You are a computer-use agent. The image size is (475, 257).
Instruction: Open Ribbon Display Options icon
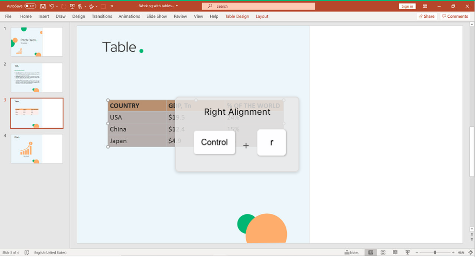pos(425,6)
